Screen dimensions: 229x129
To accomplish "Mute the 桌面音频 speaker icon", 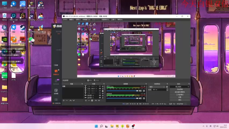I will pyautogui.click(x=140, y=98).
